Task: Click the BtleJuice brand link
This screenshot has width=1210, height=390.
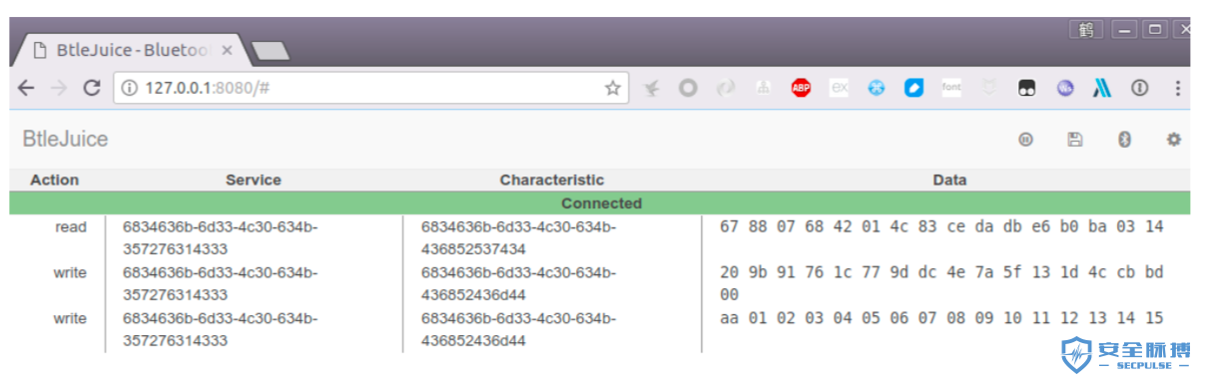Action: point(65,140)
